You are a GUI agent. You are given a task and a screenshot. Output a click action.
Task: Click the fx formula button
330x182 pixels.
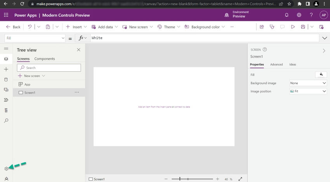(x=82, y=38)
